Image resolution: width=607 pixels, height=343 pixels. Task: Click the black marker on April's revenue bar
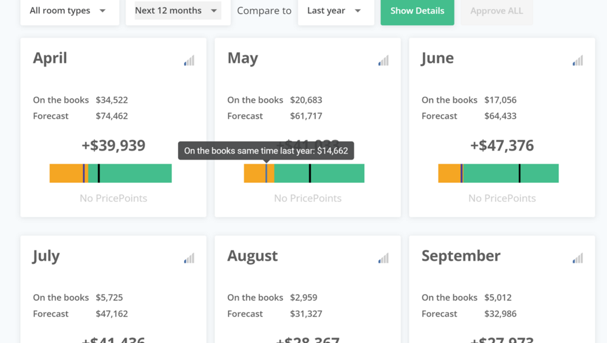[99, 174]
